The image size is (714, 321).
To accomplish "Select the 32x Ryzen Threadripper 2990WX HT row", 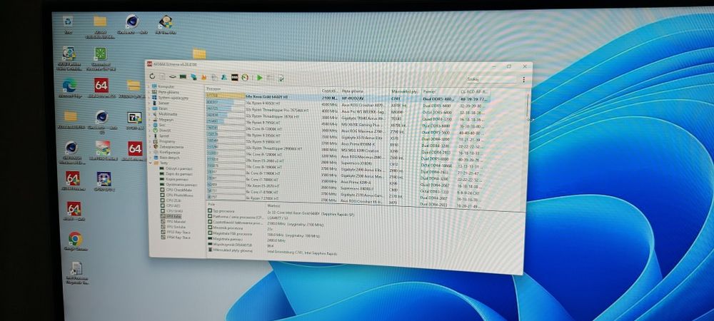I will pos(348,148).
